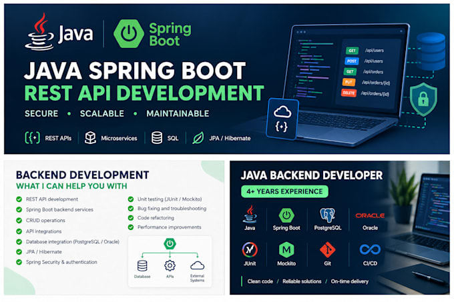Click the SQL database icon in the banner feature row
This screenshot has width=454, height=302.
tap(157, 138)
